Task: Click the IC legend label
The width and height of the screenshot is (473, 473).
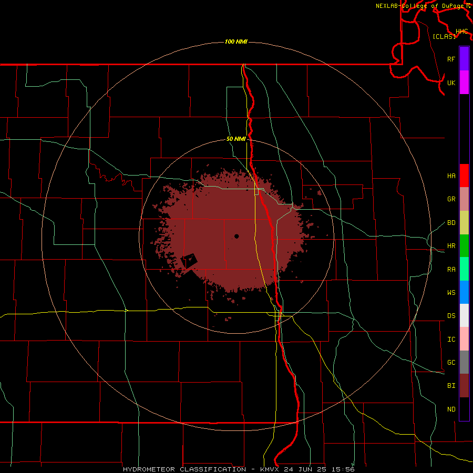Action: coord(451,340)
